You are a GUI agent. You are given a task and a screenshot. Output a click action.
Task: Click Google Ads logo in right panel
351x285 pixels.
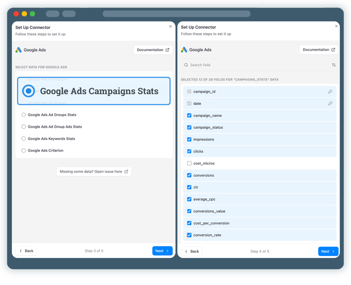(184, 50)
